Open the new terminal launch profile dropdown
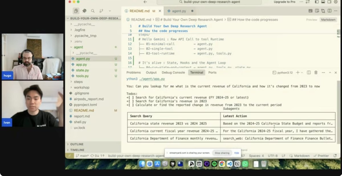 302,72
